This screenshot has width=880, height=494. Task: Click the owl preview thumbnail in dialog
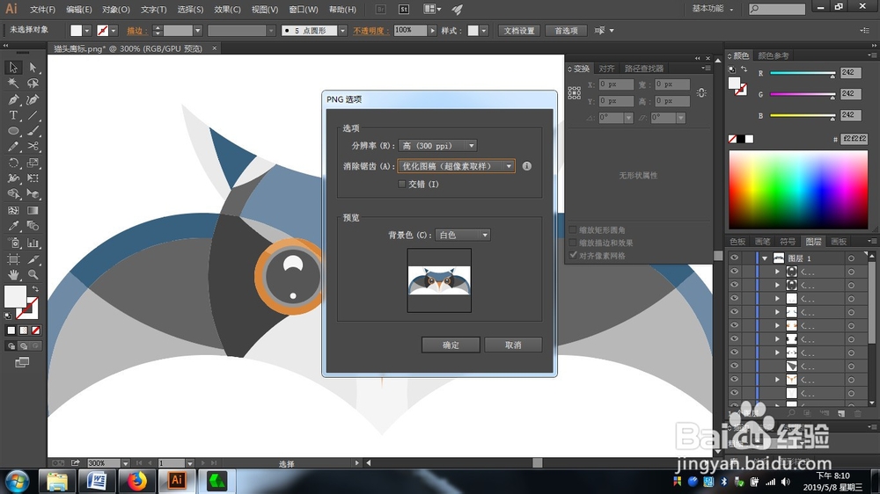[439, 281]
